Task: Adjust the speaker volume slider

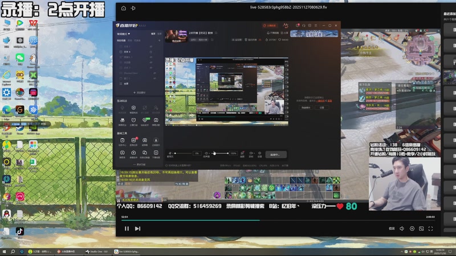Action: [x=219, y=153]
